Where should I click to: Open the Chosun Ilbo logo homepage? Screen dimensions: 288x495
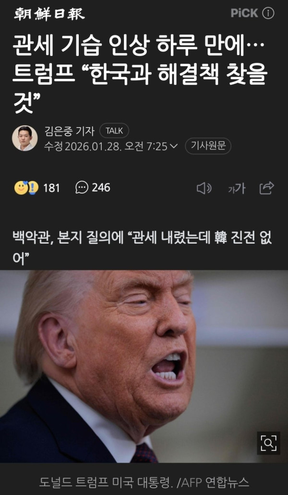(49, 14)
